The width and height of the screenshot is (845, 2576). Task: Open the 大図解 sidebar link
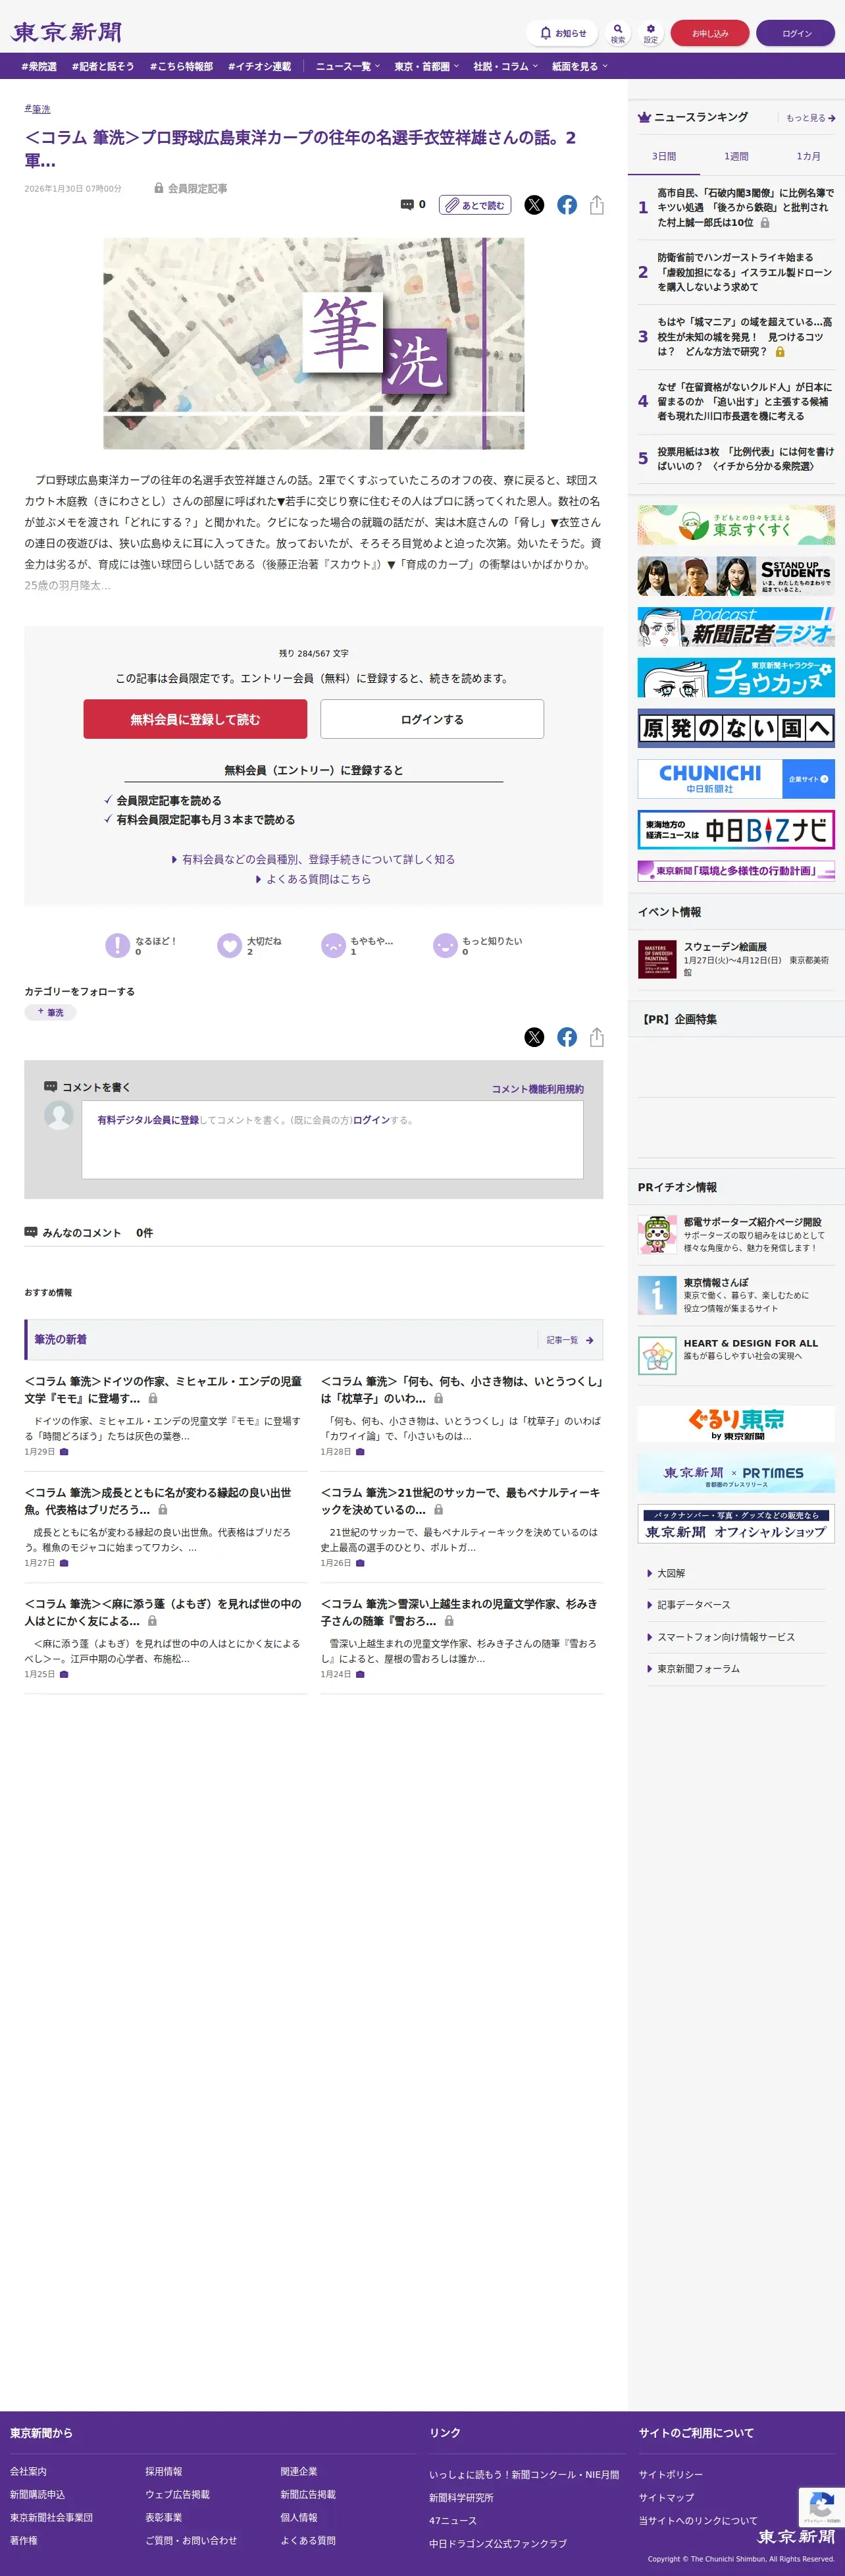670,1573
